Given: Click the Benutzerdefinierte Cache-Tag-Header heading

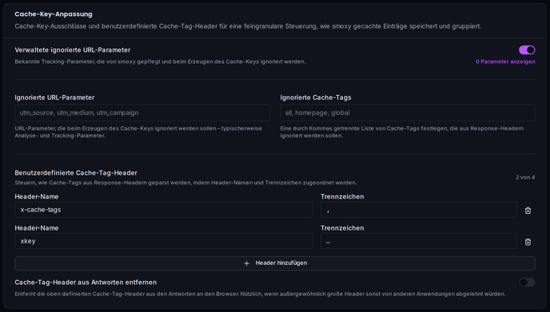Looking at the screenshot, I should tap(76, 173).
